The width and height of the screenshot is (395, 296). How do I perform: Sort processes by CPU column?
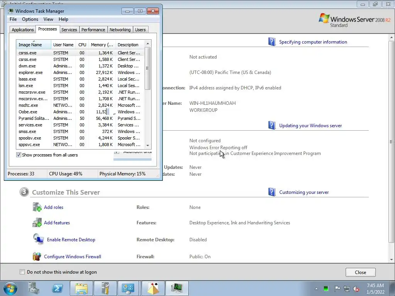pyautogui.click(x=82, y=45)
